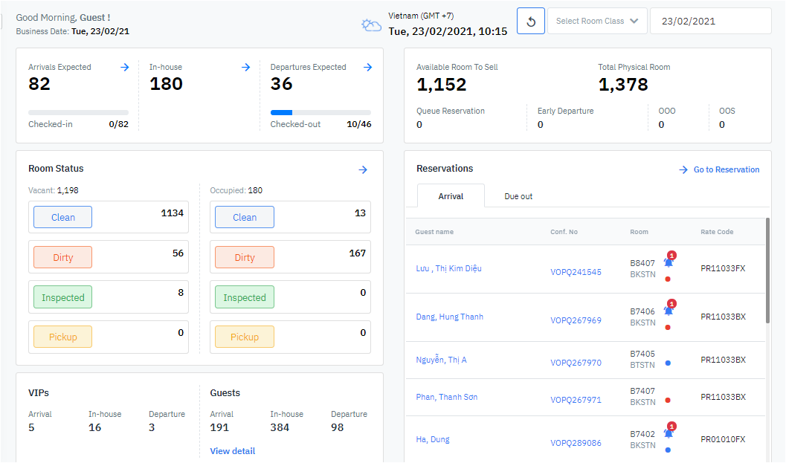The width and height of the screenshot is (786, 463).
Task: Open confirmation number VOPQ241545
Action: tap(576, 272)
